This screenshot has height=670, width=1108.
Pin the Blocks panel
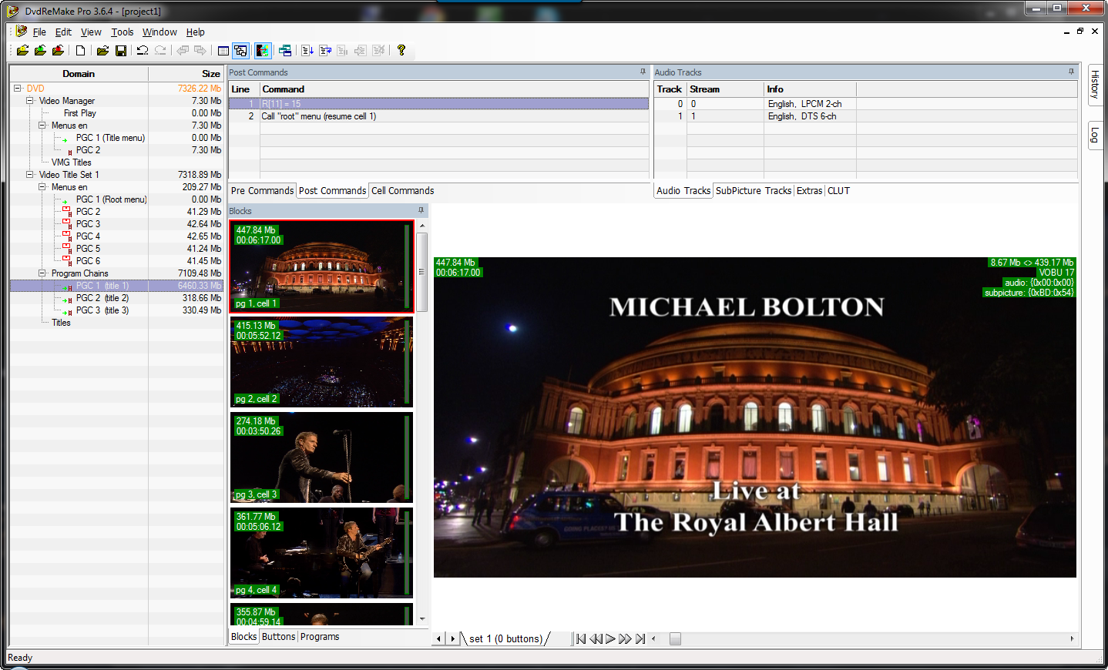pyautogui.click(x=421, y=210)
